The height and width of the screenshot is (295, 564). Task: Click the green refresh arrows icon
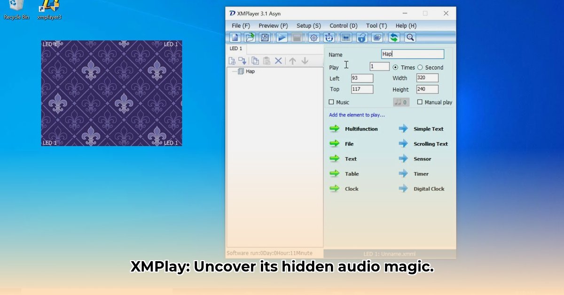(394, 38)
